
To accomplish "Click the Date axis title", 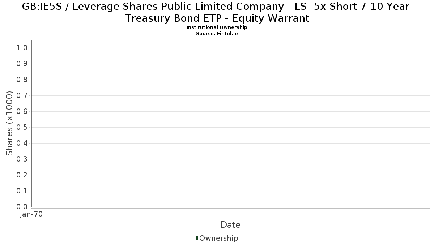I will point(230,225).
